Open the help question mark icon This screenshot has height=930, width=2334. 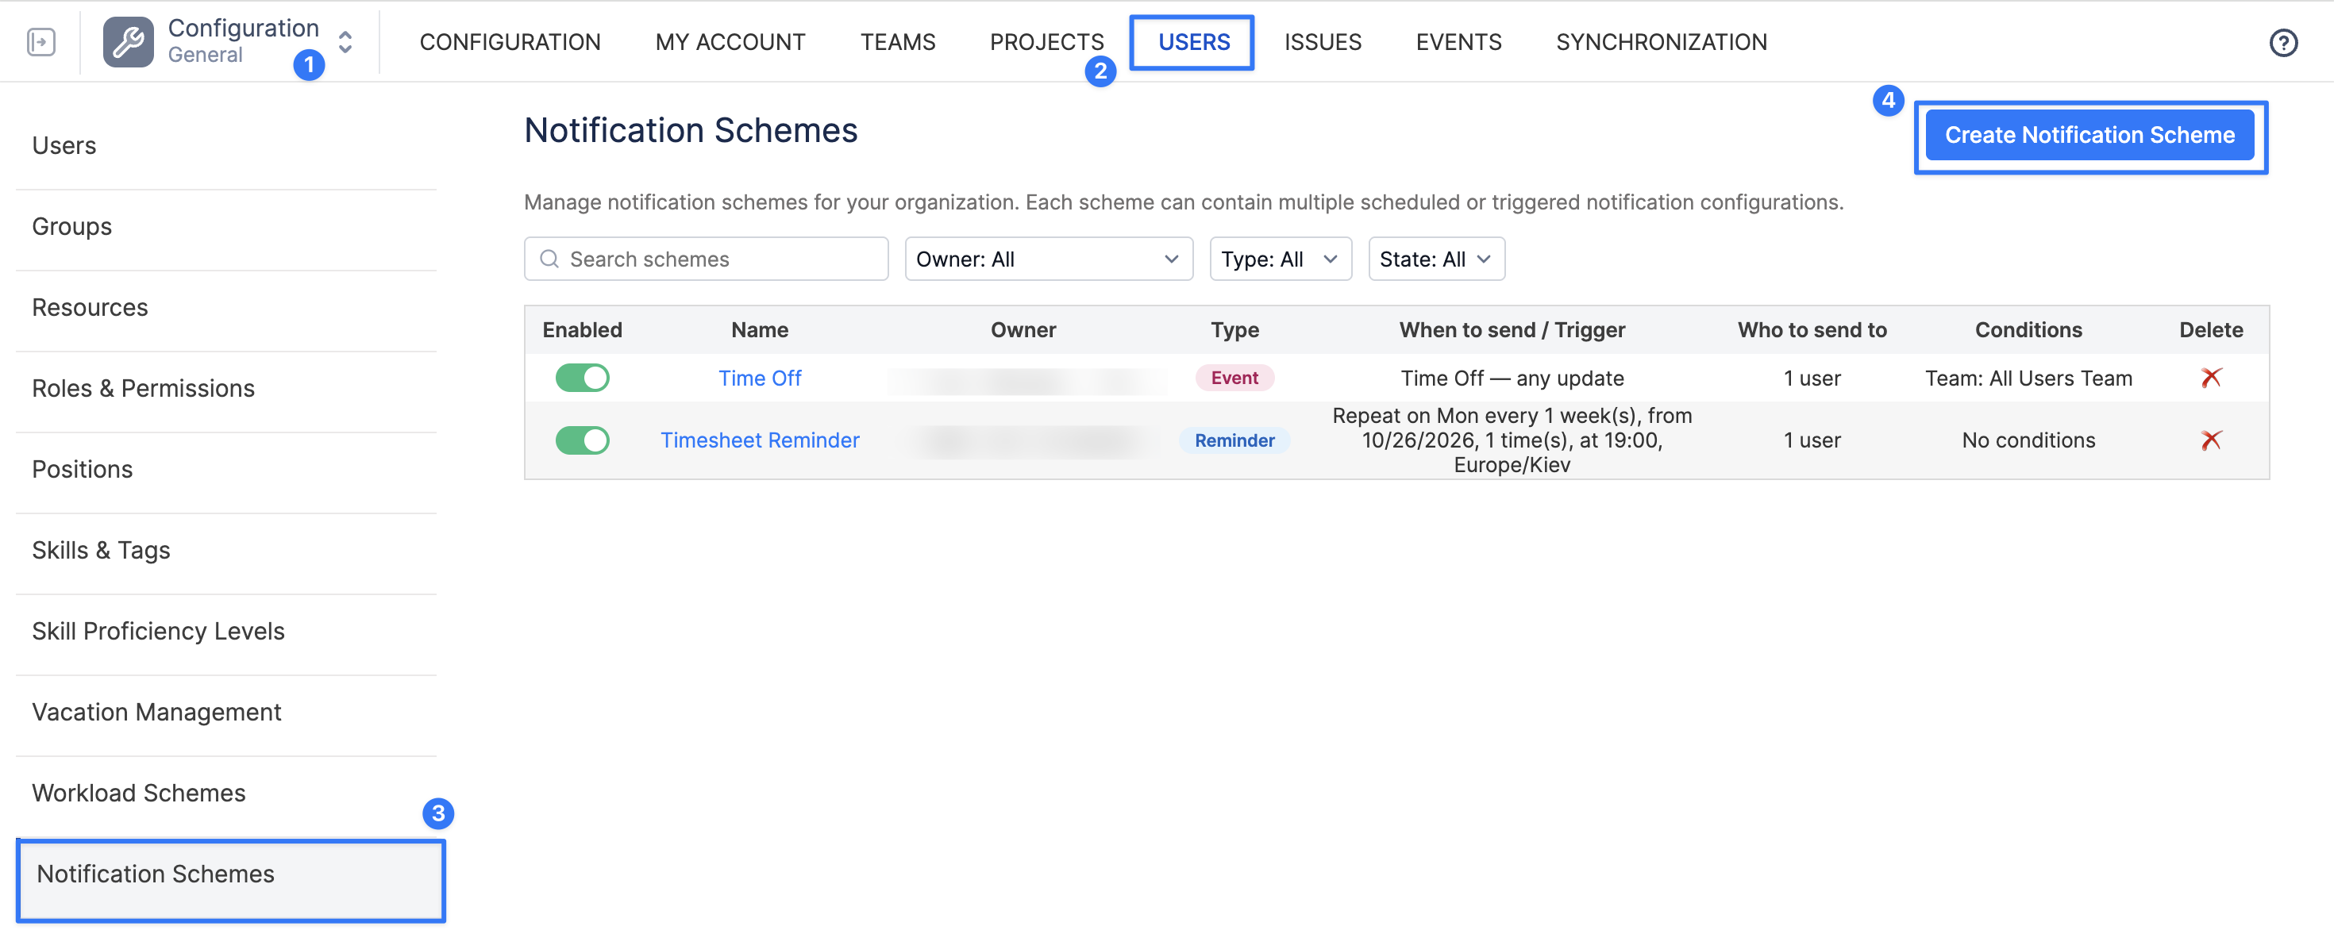pyautogui.click(x=2282, y=43)
